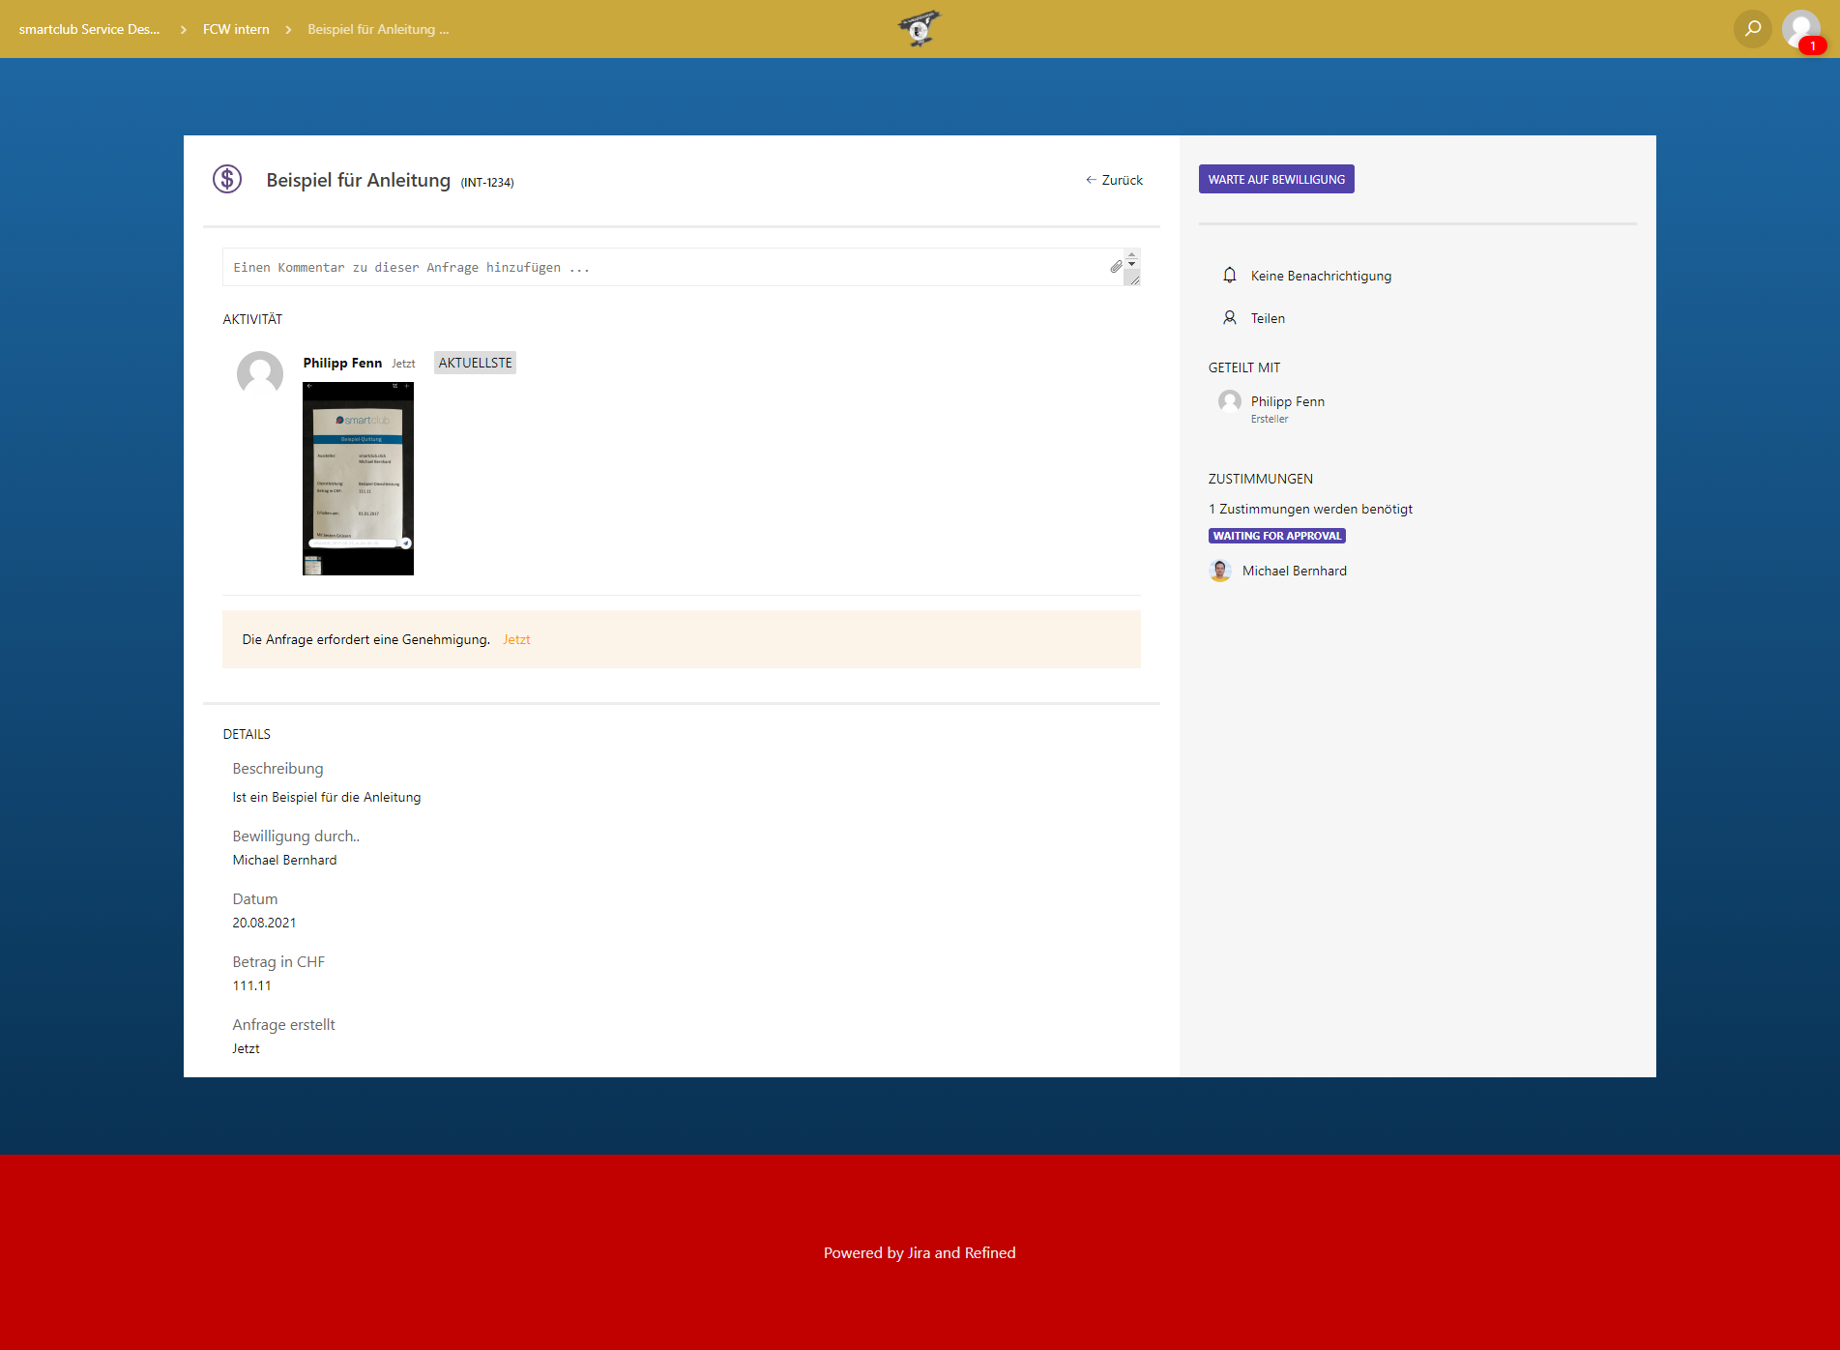Screen dimensions: 1840x1350
Task: Open the attached receipt image thumbnail
Action: coord(358,479)
